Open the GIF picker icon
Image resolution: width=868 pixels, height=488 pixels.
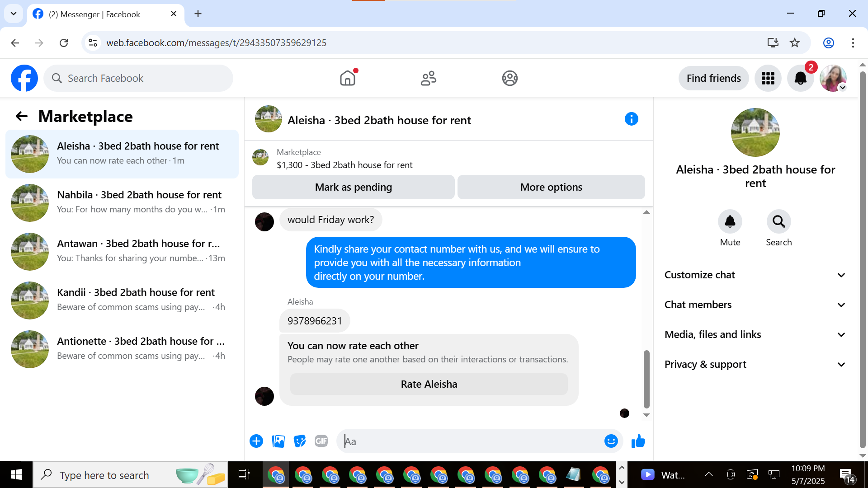(321, 441)
